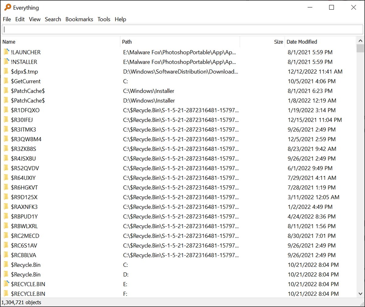Click the scrollbar down arrow
365x307 pixels.
click(360, 294)
